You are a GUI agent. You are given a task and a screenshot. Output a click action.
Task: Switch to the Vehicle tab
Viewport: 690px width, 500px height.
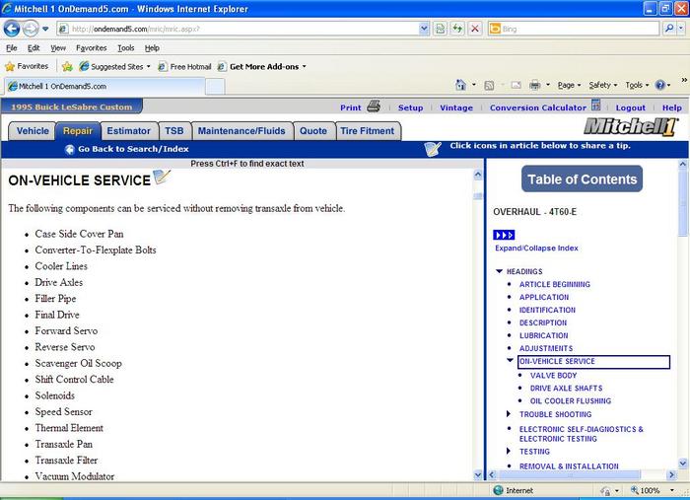33,131
